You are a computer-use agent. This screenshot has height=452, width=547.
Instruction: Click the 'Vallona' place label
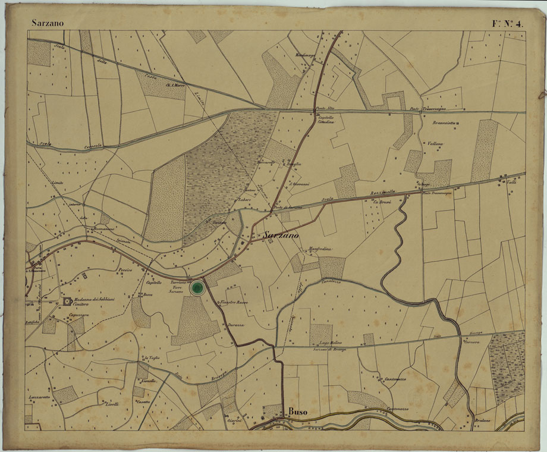436,144
